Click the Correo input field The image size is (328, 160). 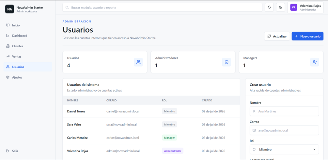[x=284, y=130]
